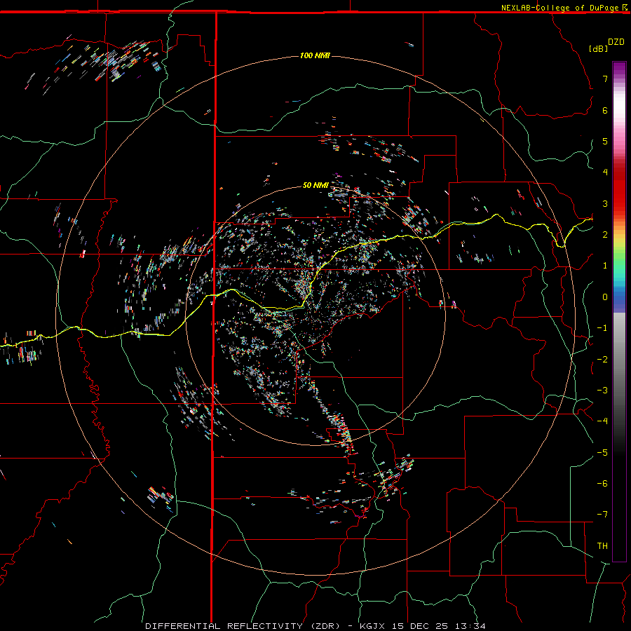This screenshot has height=631, width=631.
Task: Click the TH label on color scale
Action: coord(602,546)
